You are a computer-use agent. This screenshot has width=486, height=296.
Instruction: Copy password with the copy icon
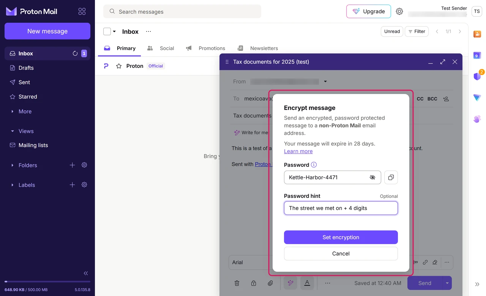(x=391, y=177)
